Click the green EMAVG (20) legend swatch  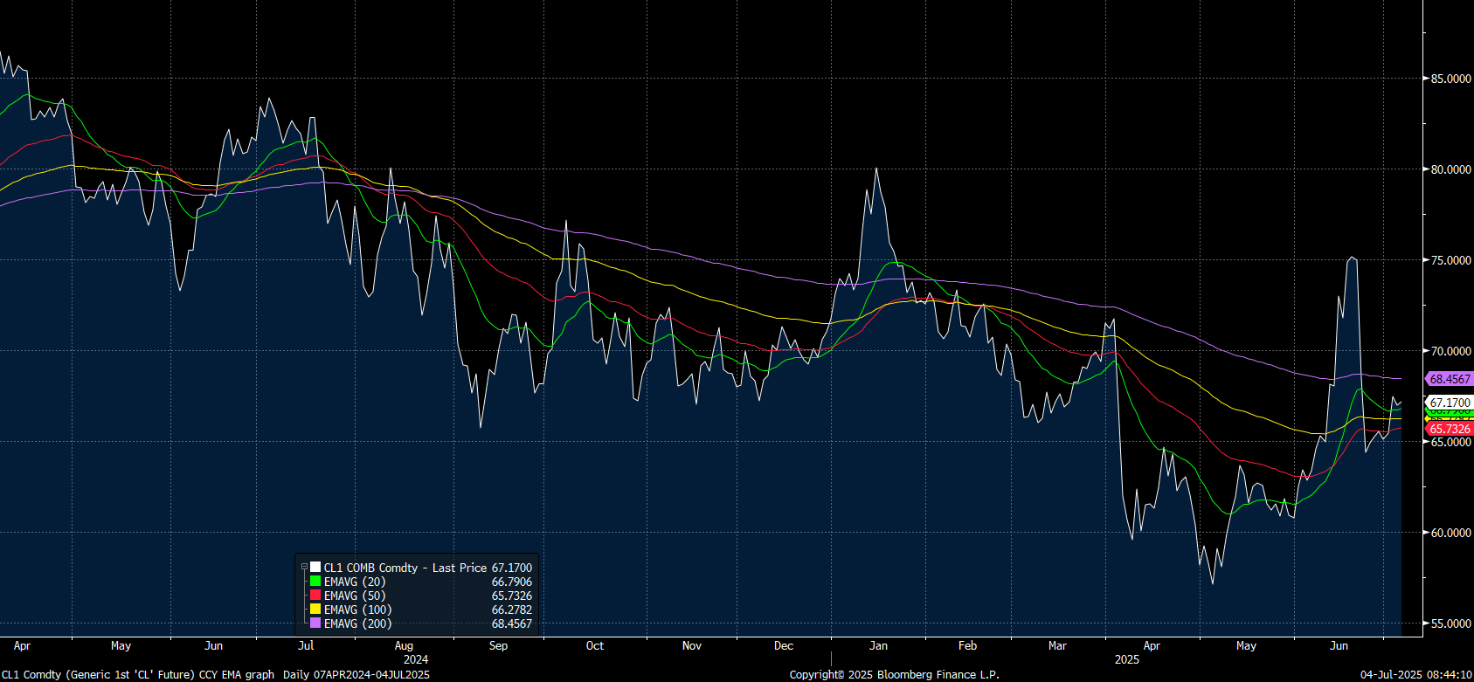[315, 582]
